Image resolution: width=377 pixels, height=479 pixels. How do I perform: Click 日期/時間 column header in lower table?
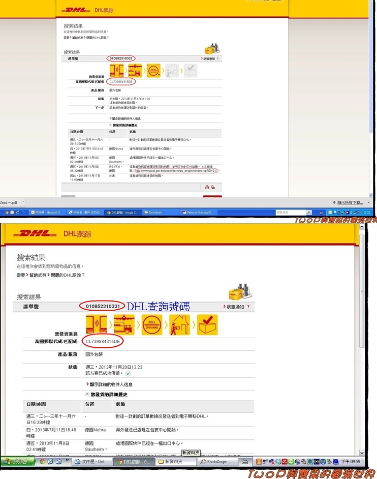36,404
